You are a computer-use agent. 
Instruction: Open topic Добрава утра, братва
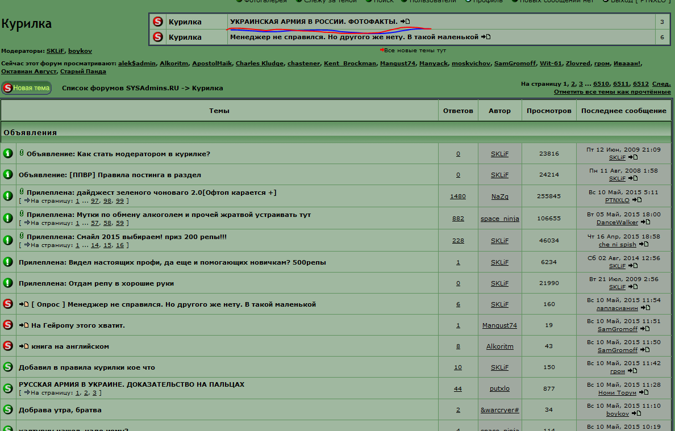click(60, 410)
